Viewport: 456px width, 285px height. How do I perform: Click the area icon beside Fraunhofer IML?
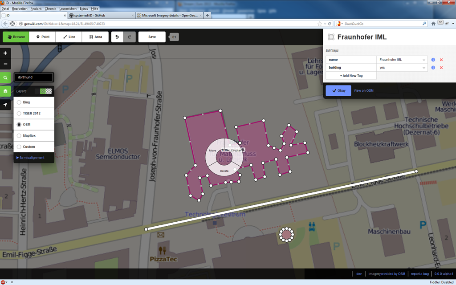pyautogui.click(x=331, y=37)
